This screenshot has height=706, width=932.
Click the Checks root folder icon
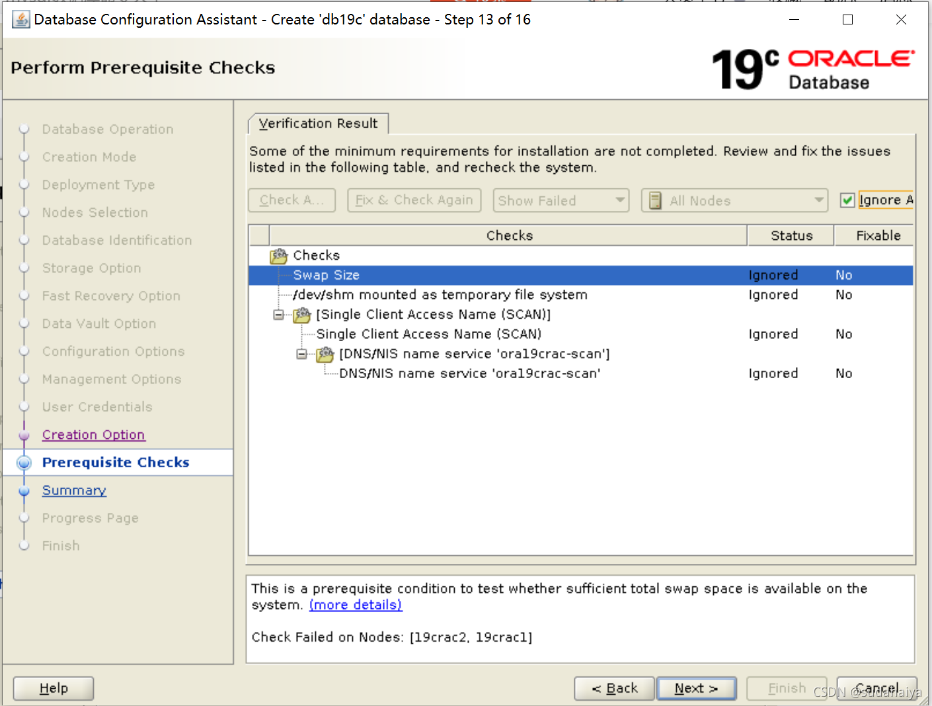tap(279, 256)
